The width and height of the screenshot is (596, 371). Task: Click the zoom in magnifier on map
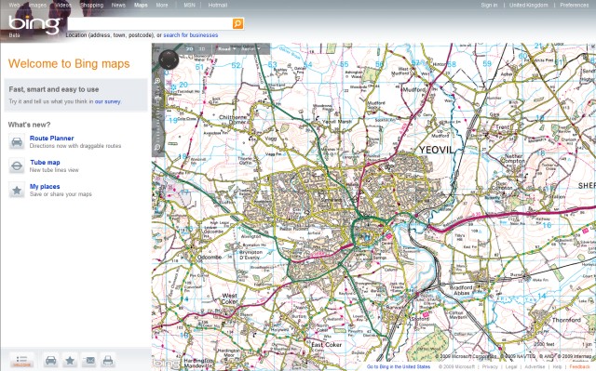[157, 81]
